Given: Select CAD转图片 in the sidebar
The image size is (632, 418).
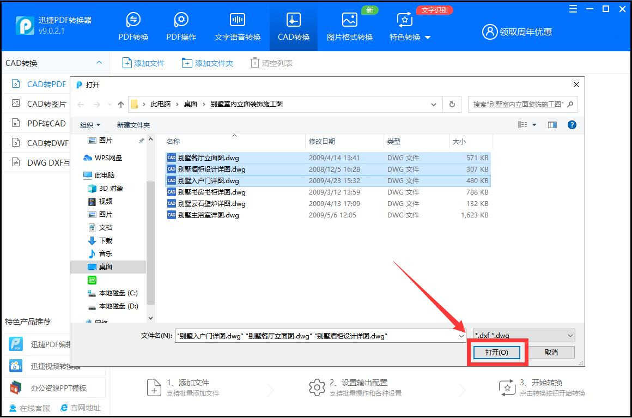Looking at the screenshot, I should pos(39,104).
